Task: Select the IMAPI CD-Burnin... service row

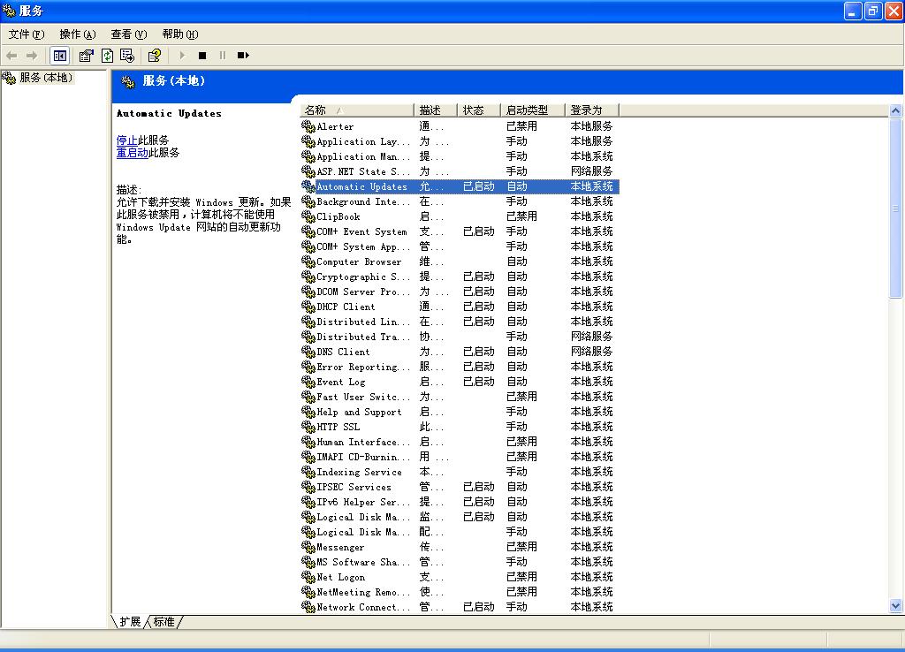Action: [460, 457]
